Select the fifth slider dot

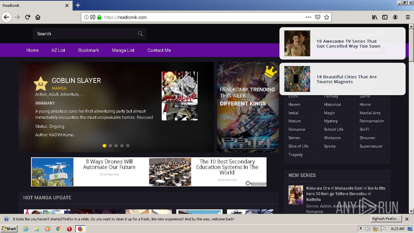pyautogui.click(x=128, y=146)
